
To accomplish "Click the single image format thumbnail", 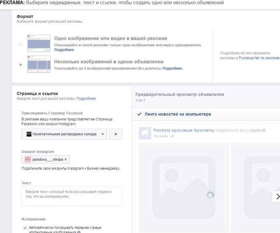I will tap(39, 43).
